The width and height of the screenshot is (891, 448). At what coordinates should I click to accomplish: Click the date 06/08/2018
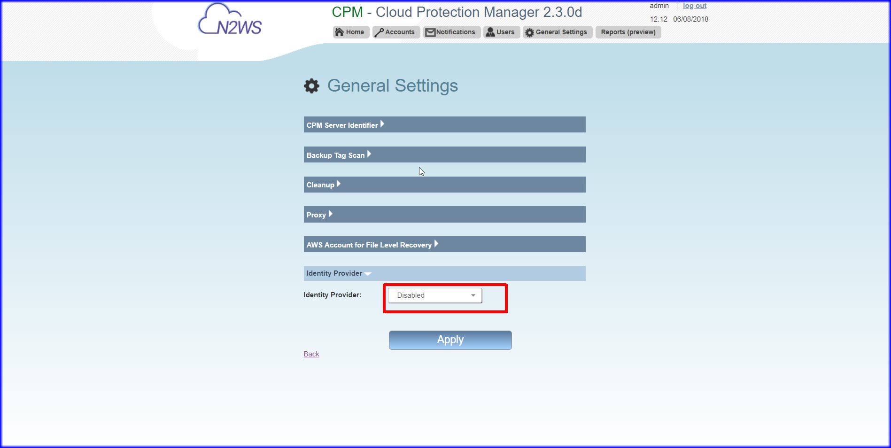[690, 19]
